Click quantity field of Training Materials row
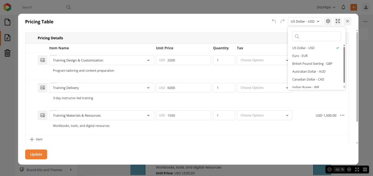This screenshot has width=373, height=176. pyautogui.click(x=224, y=116)
